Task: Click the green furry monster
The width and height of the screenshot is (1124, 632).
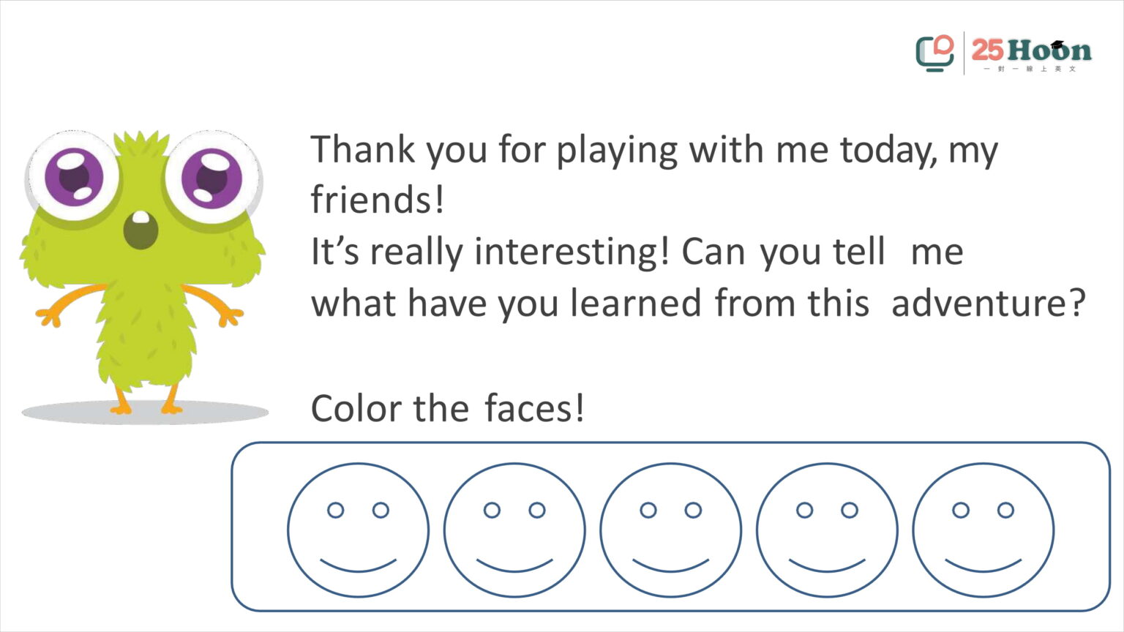Action: (143, 271)
